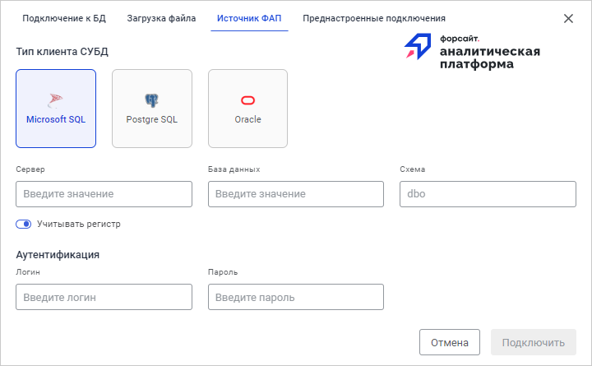
Task: Pick the Oracle red logo icon
Action: point(247,100)
